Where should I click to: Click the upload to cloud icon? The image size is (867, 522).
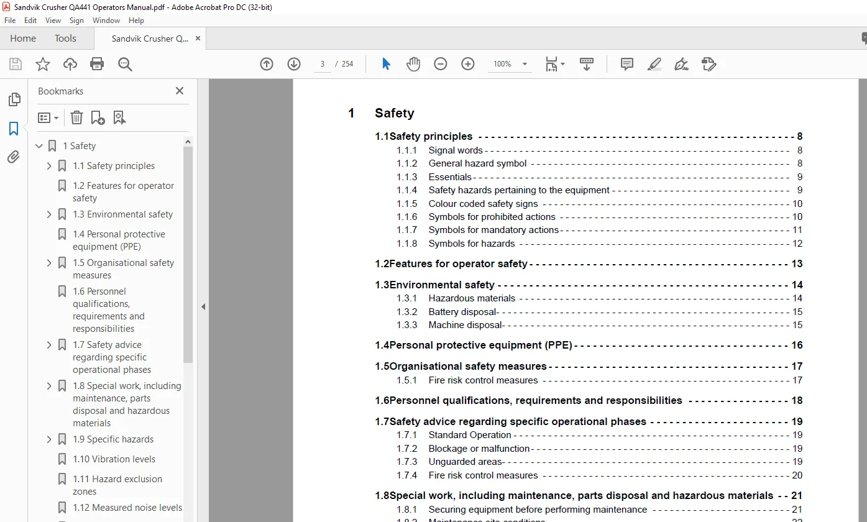click(70, 64)
